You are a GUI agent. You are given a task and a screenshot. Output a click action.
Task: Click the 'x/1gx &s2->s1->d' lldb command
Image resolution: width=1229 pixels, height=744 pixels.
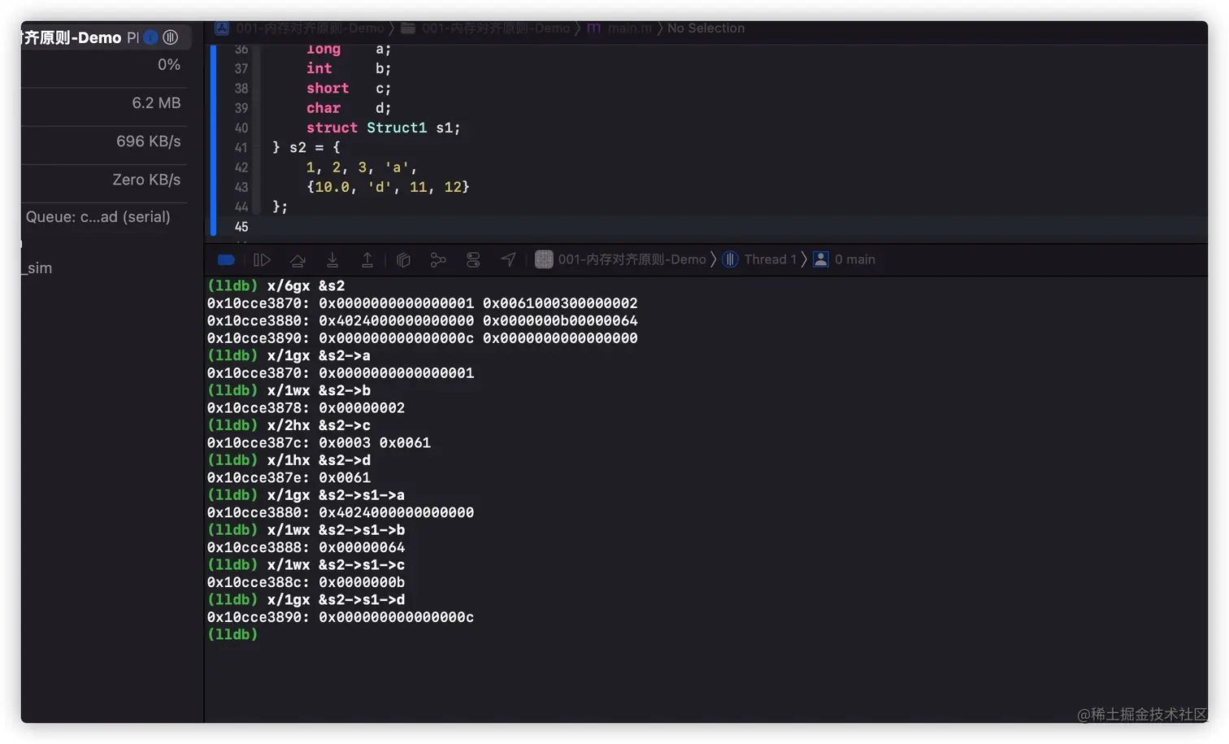click(x=336, y=600)
